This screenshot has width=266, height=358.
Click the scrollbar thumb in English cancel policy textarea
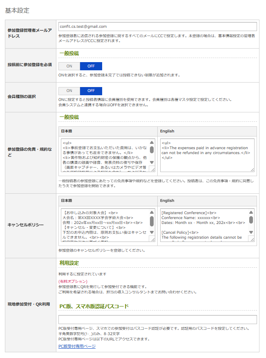251,220
